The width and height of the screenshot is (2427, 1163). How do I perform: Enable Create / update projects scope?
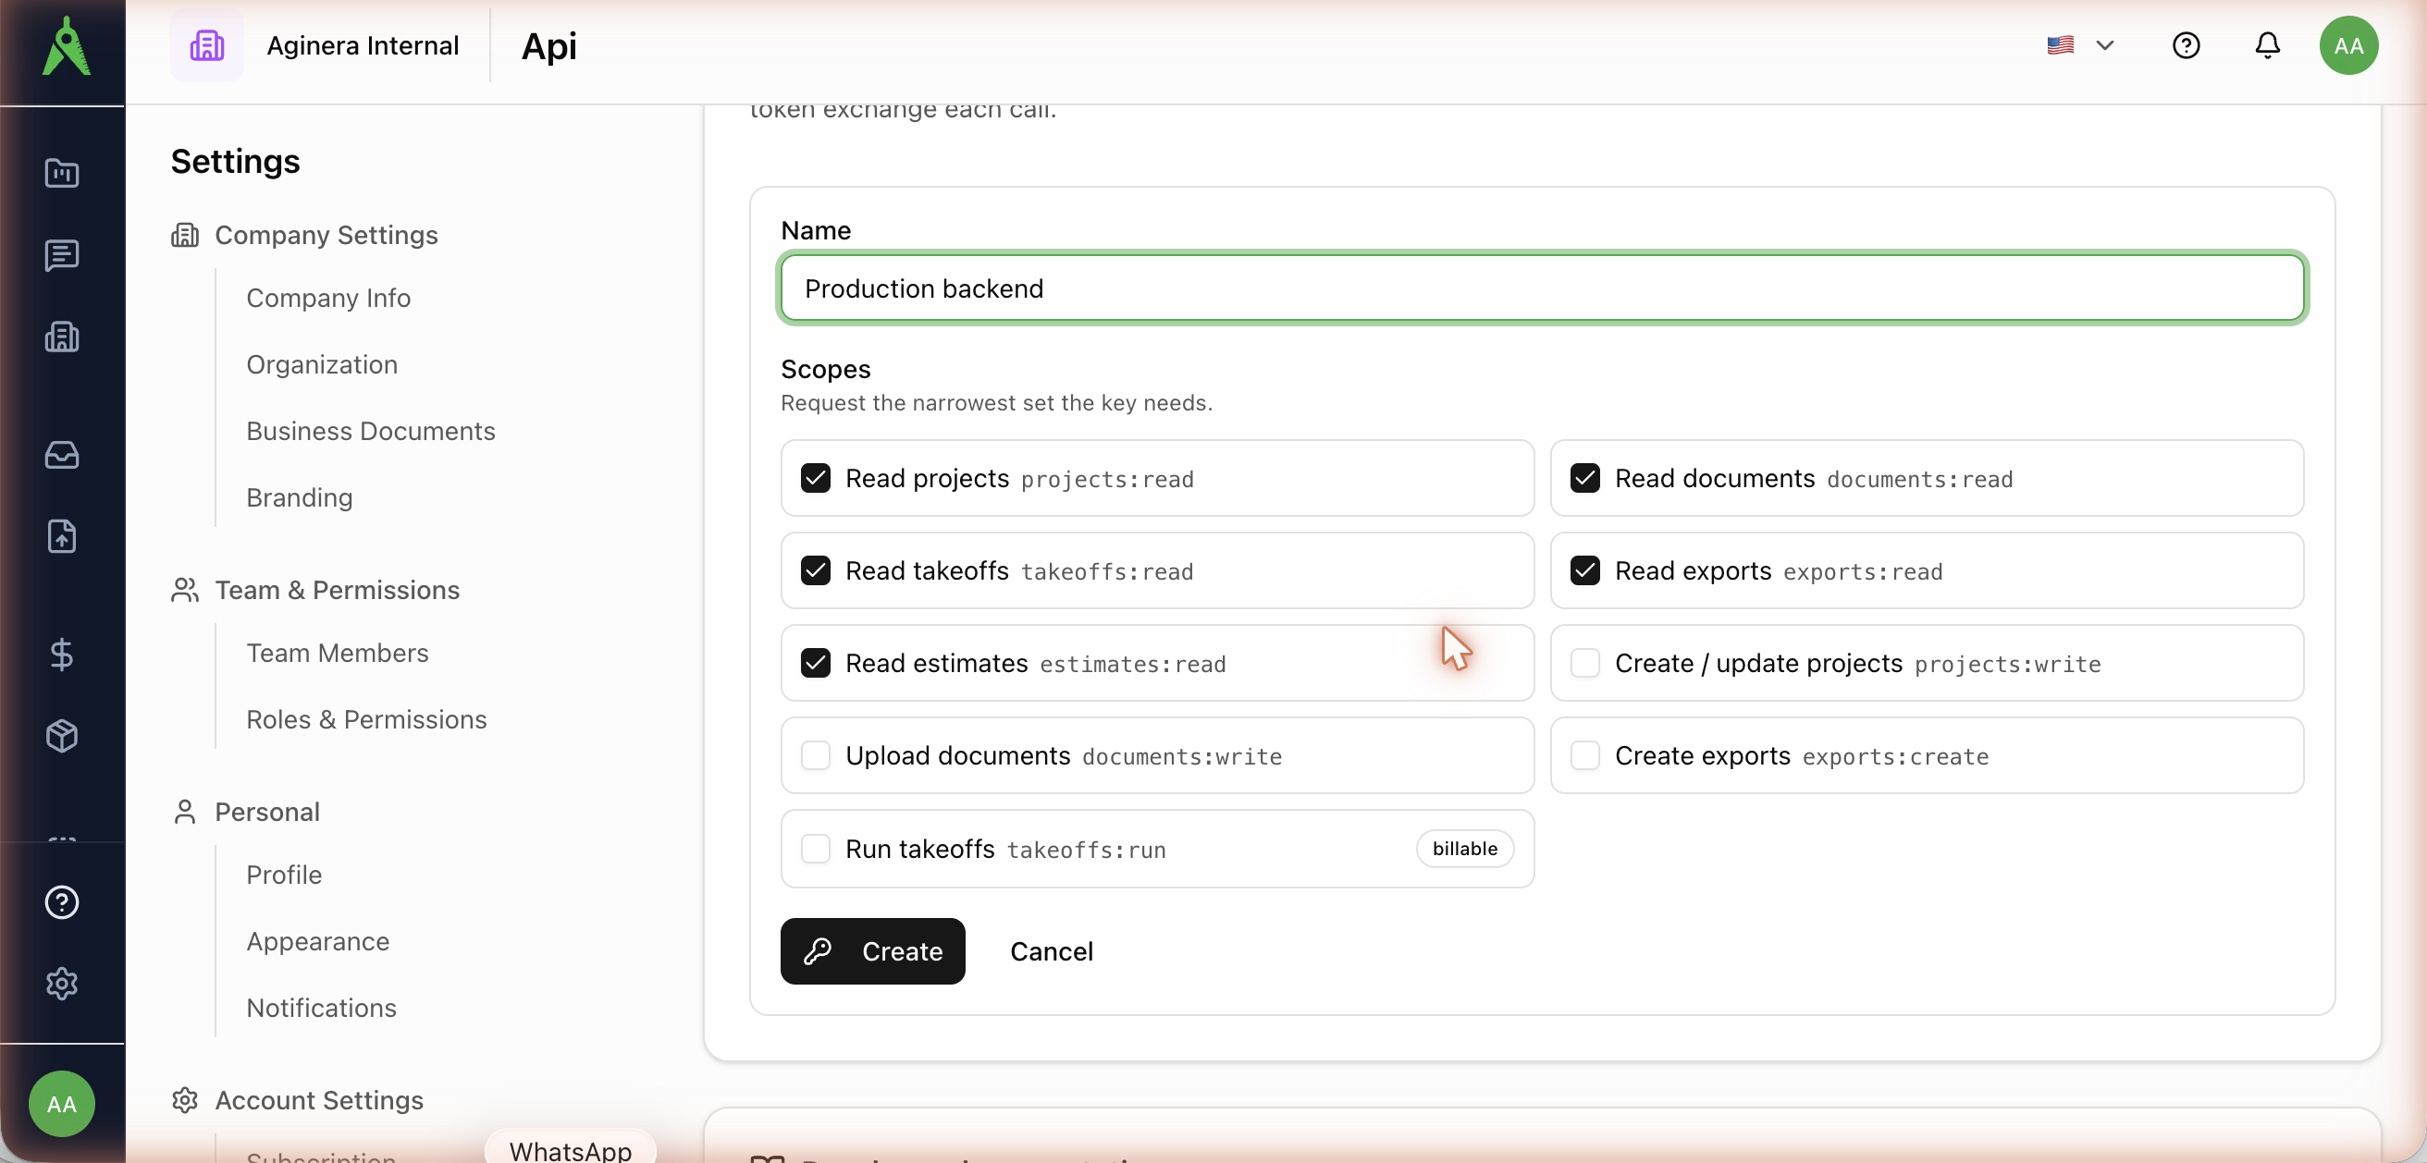click(1585, 663)
